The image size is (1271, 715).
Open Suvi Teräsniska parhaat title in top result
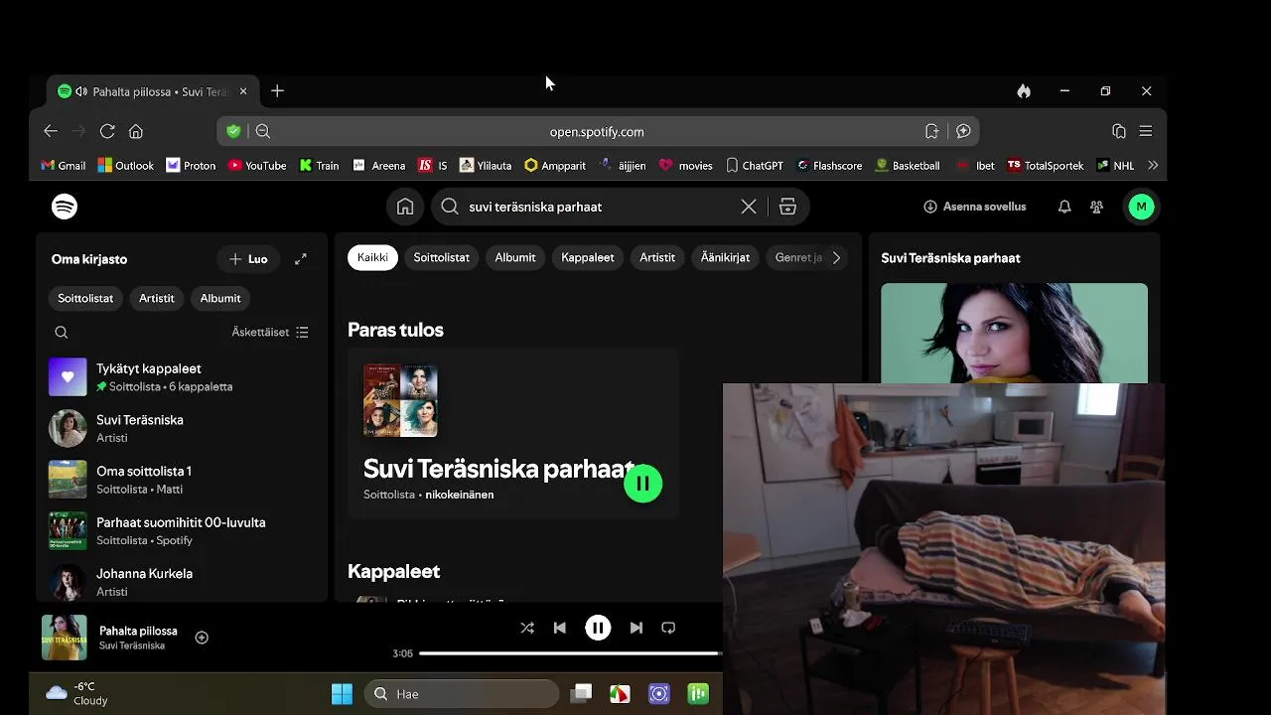499,469
